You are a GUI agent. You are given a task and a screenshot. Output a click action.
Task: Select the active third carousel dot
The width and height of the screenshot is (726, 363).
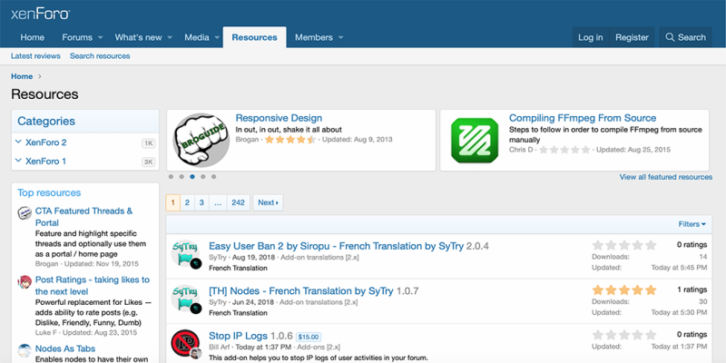(192, 176)
